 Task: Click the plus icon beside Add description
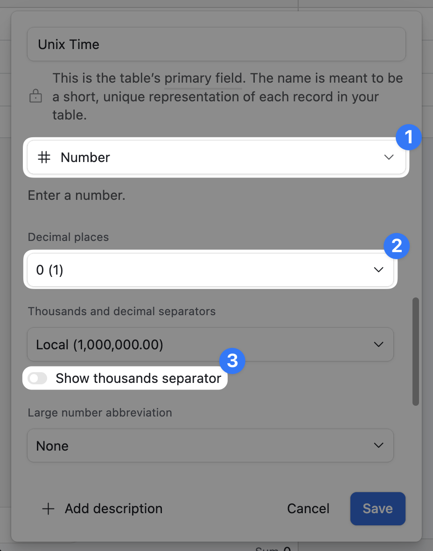pos(48,509)
